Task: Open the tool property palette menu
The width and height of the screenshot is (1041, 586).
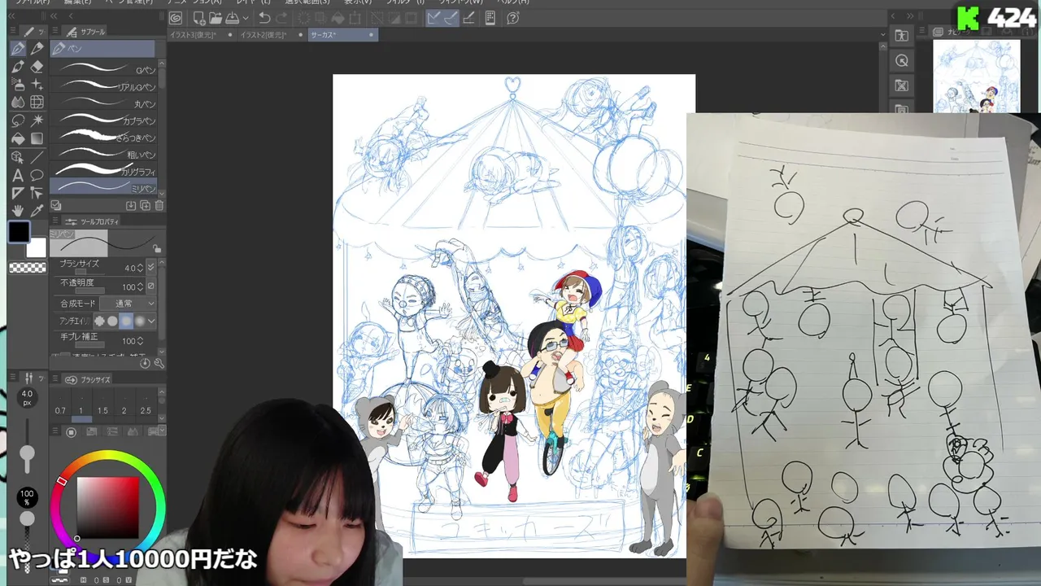Action: 55,221
